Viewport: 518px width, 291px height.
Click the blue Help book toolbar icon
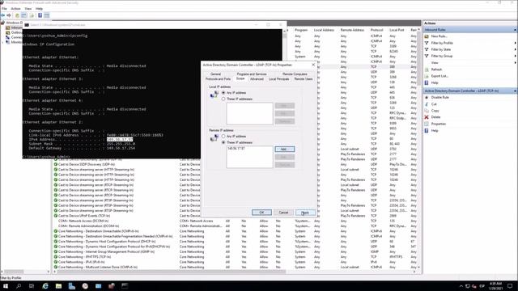click(40, 15)
